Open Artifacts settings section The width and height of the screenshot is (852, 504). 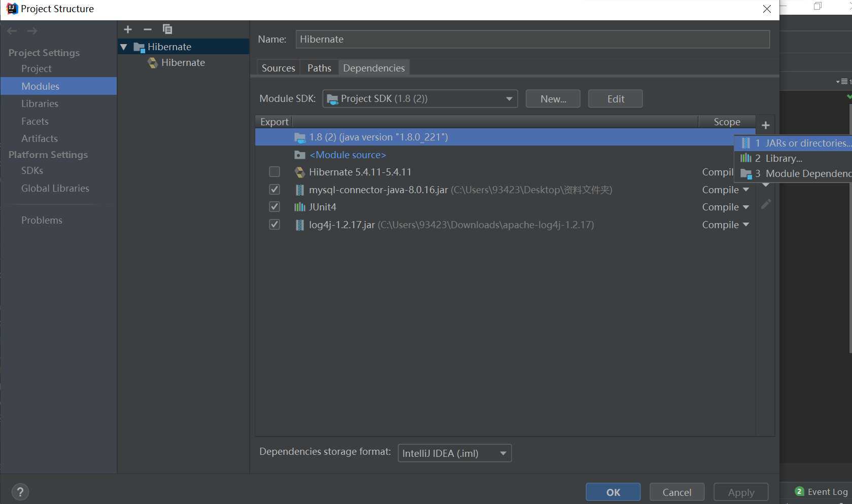coord(40,138)
